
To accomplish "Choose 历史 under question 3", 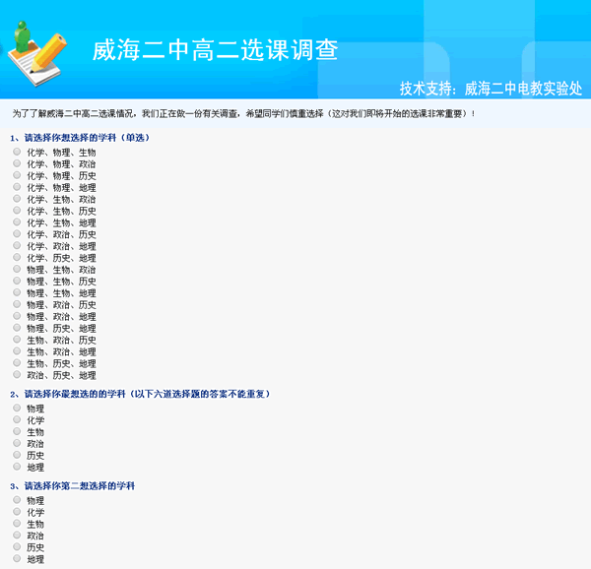I will 17,546.
